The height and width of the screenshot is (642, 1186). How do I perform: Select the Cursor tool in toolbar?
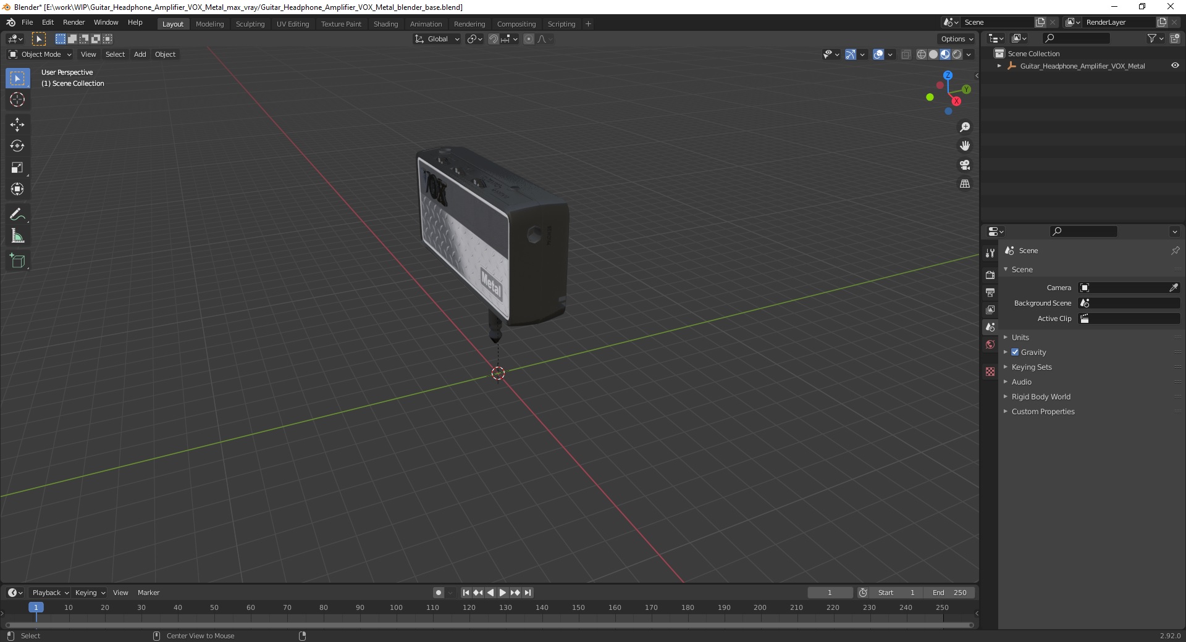(17, 99)
